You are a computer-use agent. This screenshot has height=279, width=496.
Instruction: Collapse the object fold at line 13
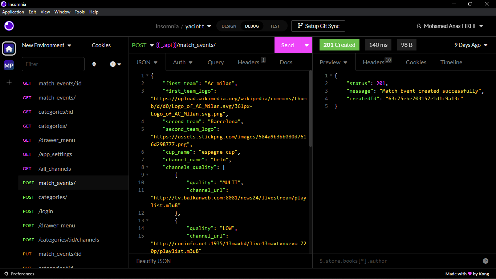pyautogui.click(x=147, y=221)
